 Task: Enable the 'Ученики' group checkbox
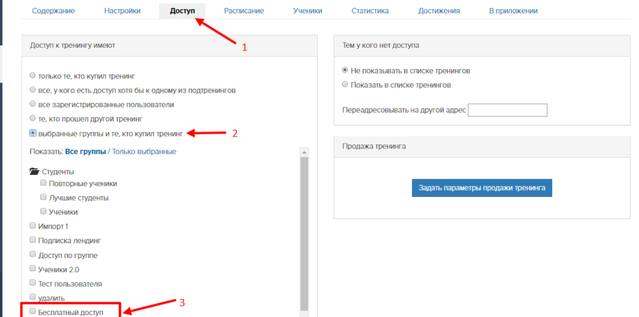[x=44, y=212]
